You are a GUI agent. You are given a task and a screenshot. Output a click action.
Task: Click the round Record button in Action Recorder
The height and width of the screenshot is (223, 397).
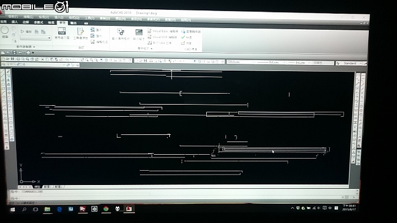pos(4,30)
